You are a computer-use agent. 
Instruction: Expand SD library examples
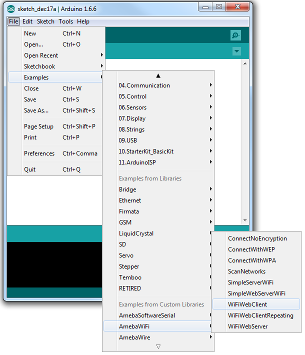157,244
